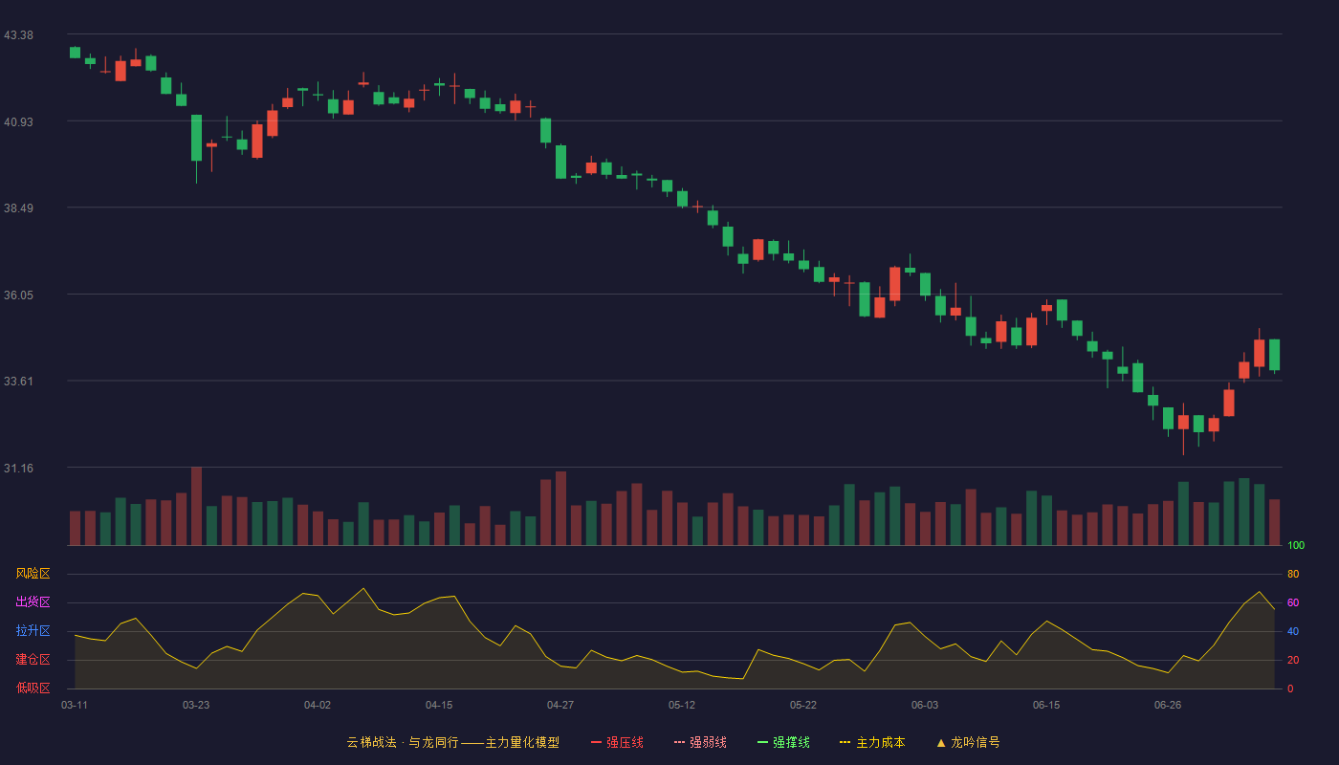Screen dimensions: 1339x765
Task: Toggle the 龙吟信号 triangle legend item
Action: coord(968,742)
